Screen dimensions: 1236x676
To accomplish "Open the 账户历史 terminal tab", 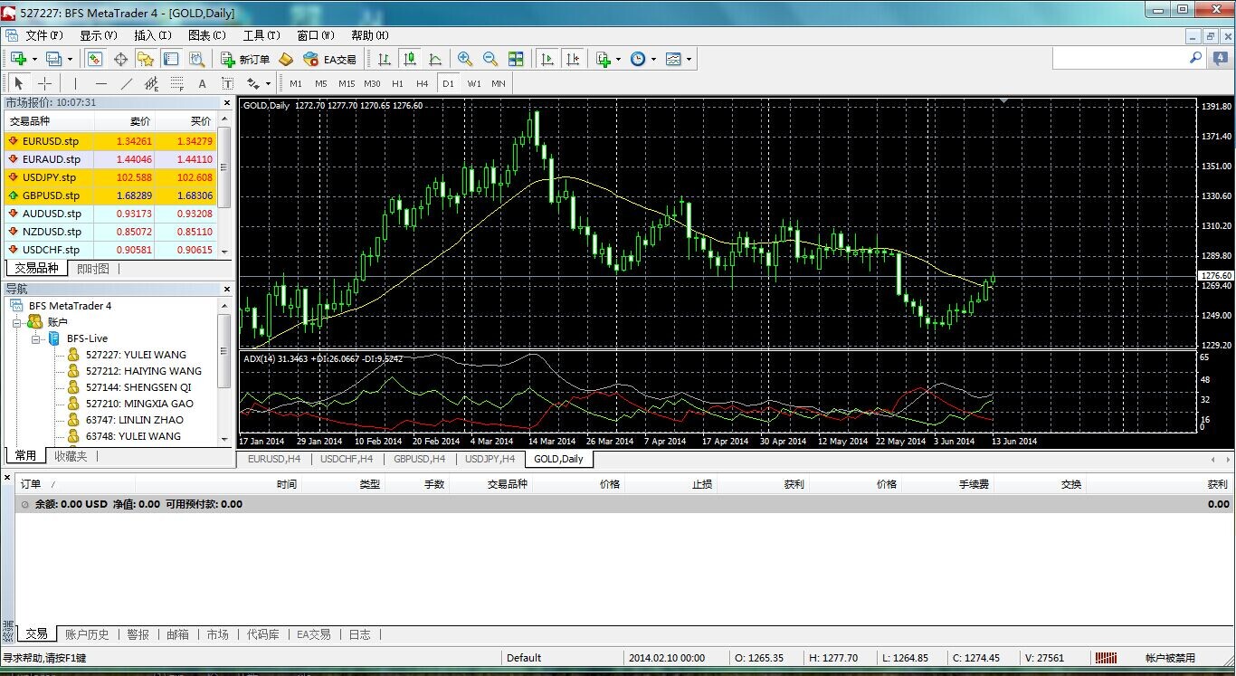I will point(87,634).
